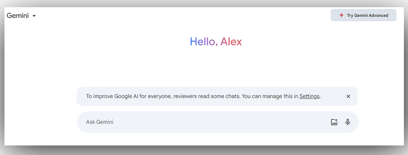The width and height of the screenshot is (408, 155).
Task: Expand the Gemini model dropdown arrow
Action: tap(34, 16)
